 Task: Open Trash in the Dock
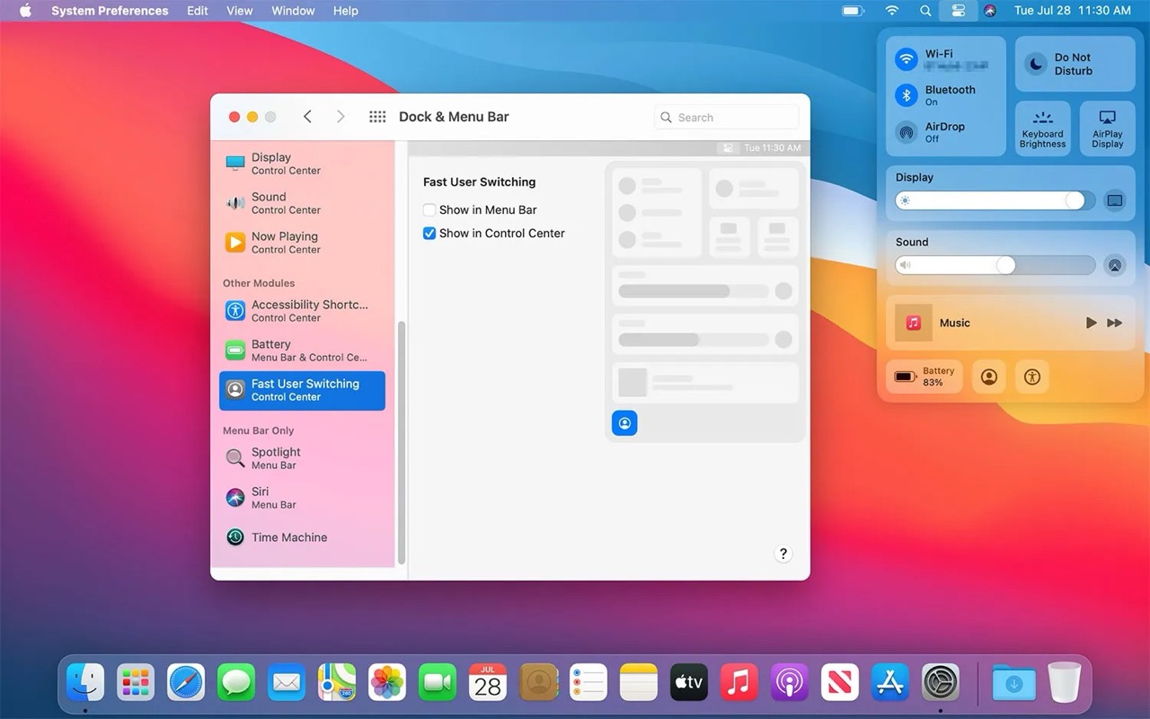[x=1065, y=683]
